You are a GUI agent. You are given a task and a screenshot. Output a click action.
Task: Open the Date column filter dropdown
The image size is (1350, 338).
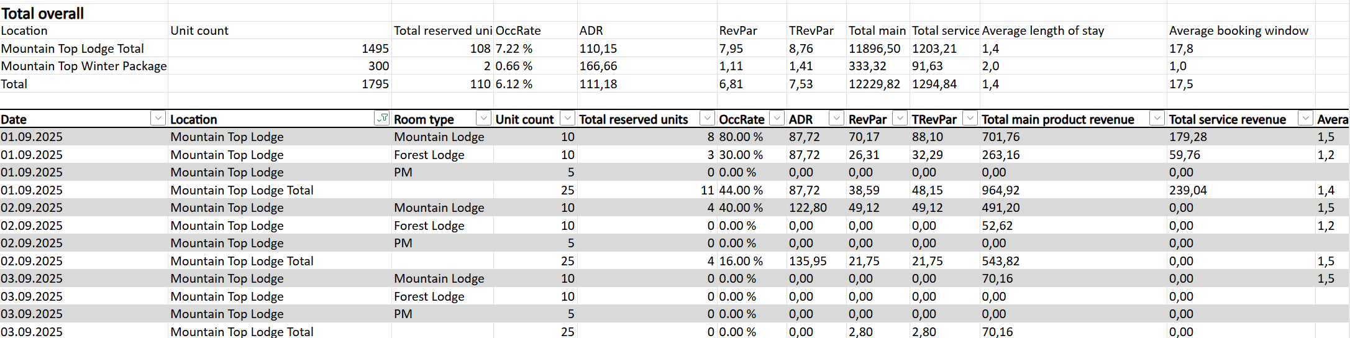[x=158, y=118]
